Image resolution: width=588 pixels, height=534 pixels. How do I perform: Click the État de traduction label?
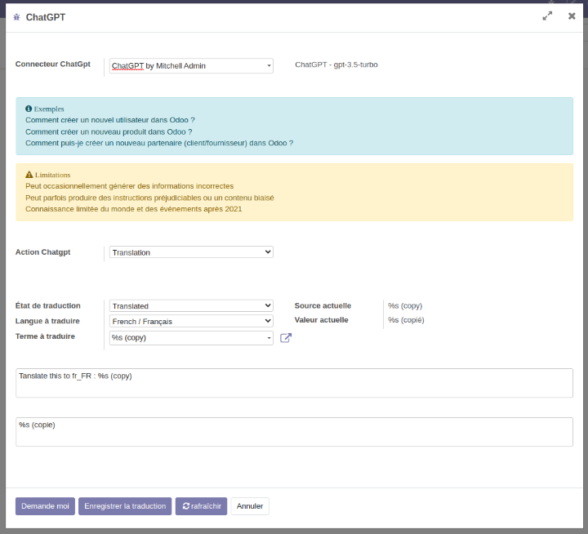tap(48, 306)
